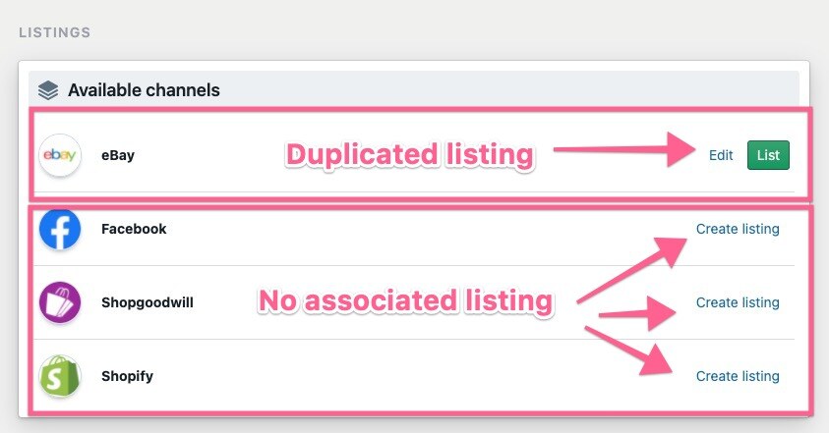Viewport: 829px width, 433px height.
Task: Click the LISTINGS section heading
Action: (55, 32)
